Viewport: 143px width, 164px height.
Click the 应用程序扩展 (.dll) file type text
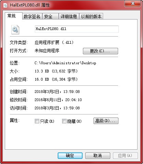(x=54, y=42)
